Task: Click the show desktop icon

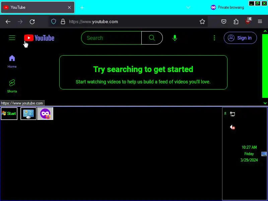Action: [x=264, y=154]
